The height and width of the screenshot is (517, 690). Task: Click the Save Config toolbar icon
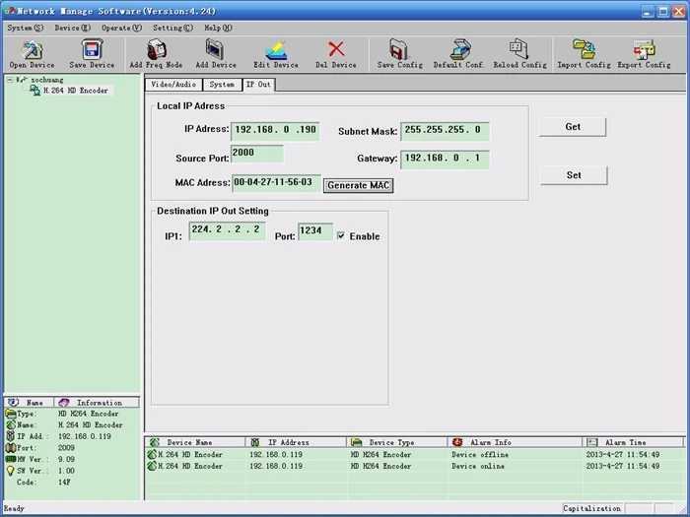pyautogui.click(x=398, y=49)
